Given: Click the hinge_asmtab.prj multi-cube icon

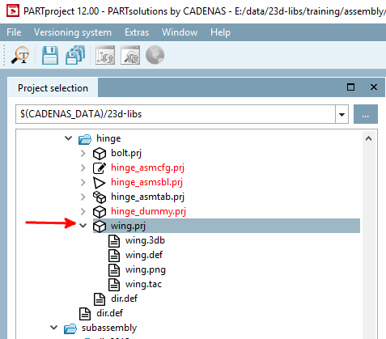Looking at the screenshot, I should 100,197.
